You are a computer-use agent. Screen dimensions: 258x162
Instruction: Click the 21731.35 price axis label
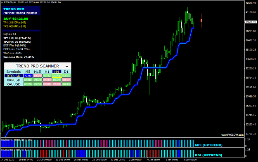[x=251, y=134]
